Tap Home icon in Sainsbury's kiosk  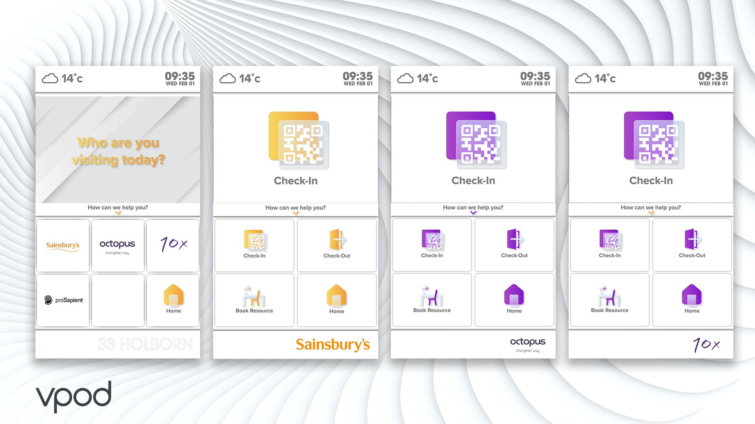tap(337, 296)
